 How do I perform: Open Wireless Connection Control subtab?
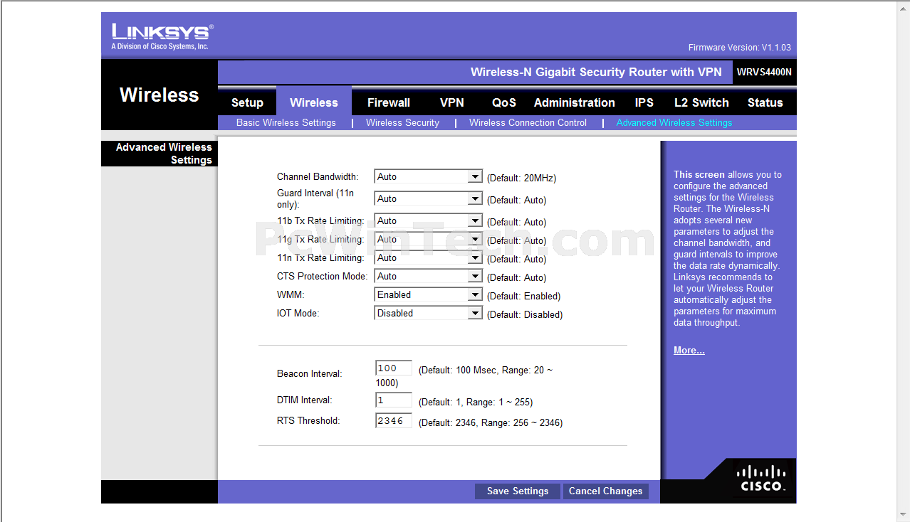(528, 123)
